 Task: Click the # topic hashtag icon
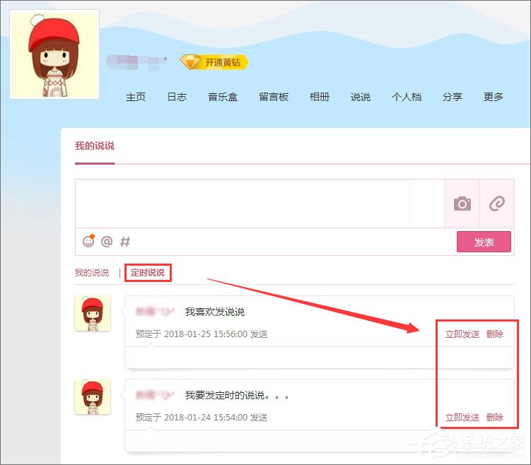tap(125, 242)
